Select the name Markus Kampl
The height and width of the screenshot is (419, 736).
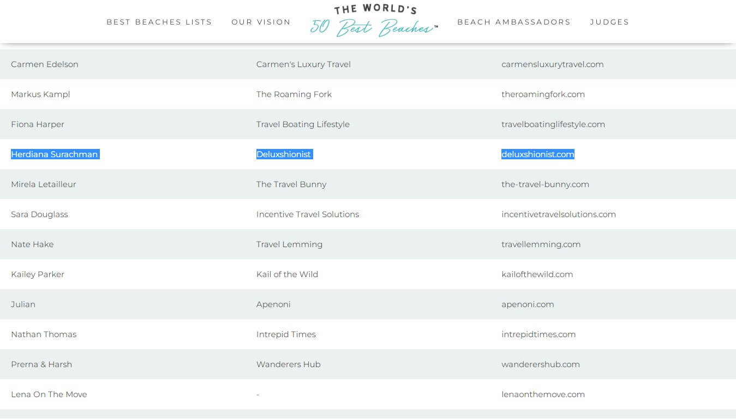click(x=40, y=94)
